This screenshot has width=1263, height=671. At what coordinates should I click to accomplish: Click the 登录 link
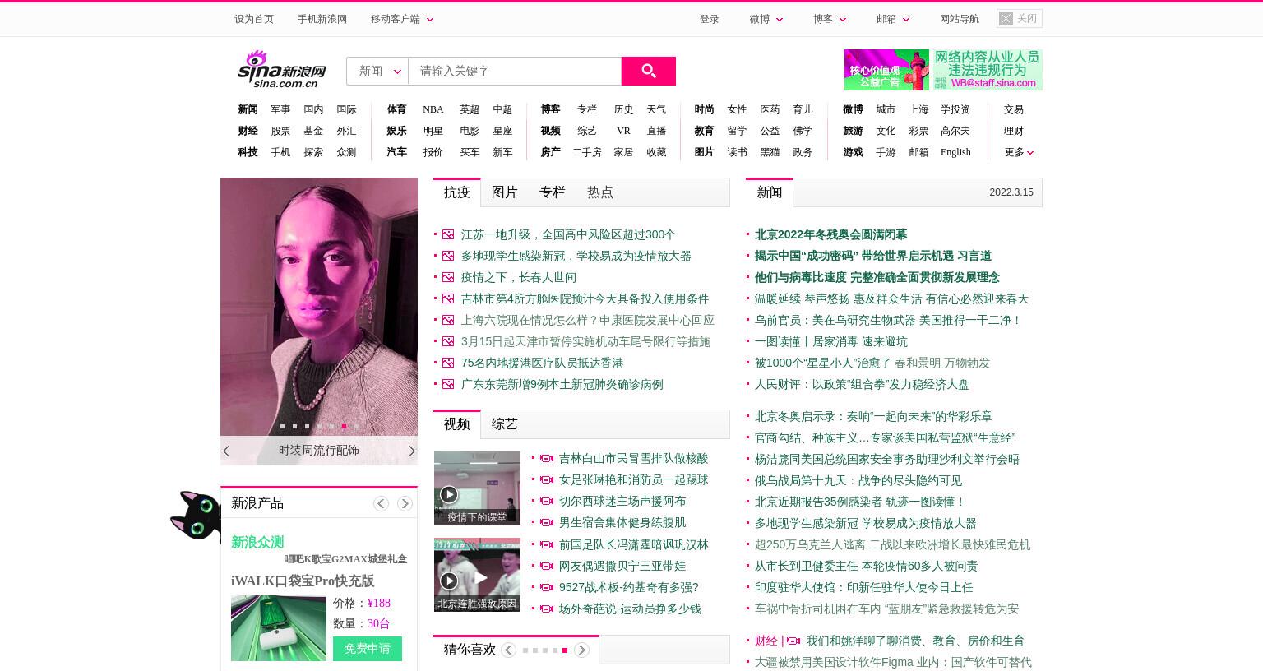click(x=710, y=19)
